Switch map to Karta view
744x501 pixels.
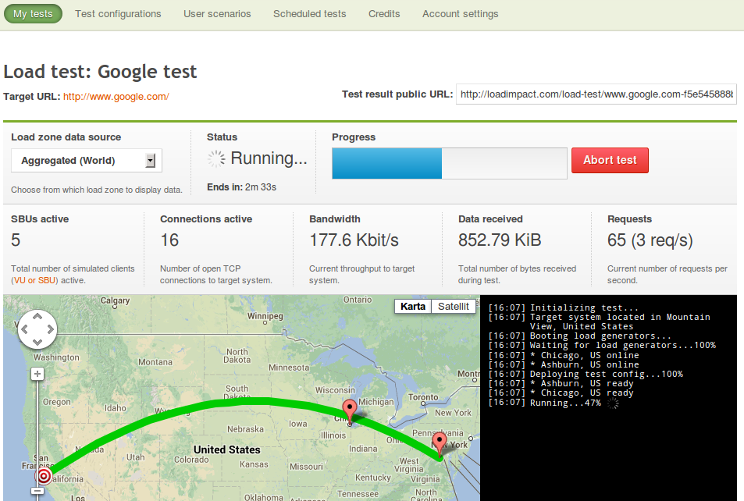point(413,307)
